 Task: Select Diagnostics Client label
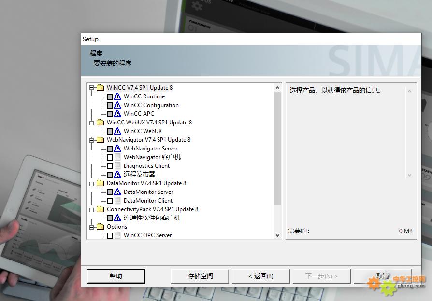(146, 166)
